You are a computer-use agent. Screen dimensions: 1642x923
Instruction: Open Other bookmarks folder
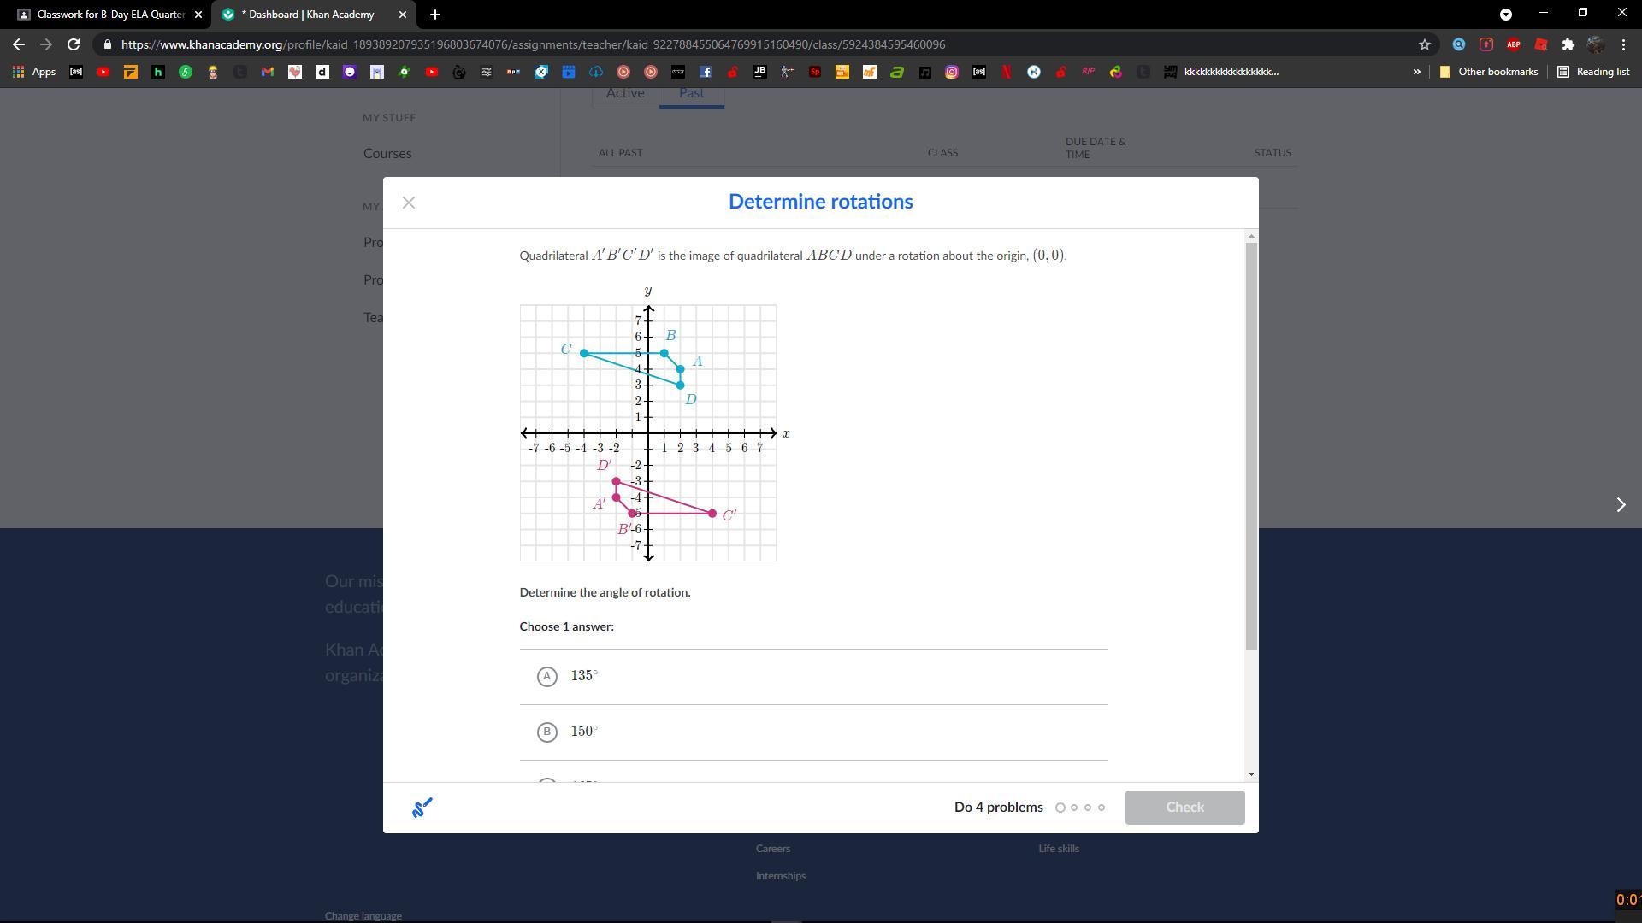click(1489, 72)
